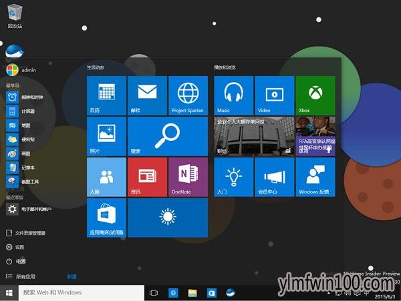
Task: Open the Music tile
Action: coord(233,95)
